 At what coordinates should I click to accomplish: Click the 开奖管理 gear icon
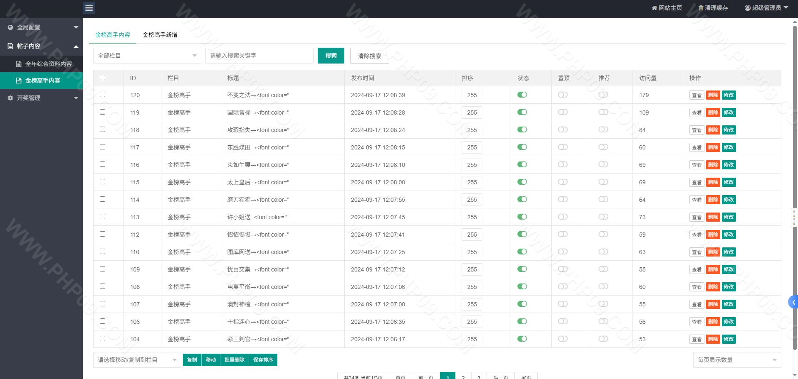pyautogui.click(x=10, y=98)
